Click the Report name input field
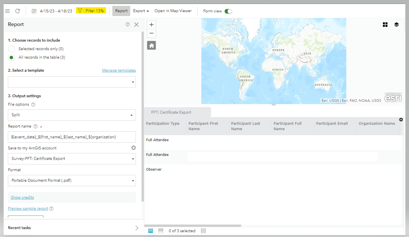The image size is (409, 237). (x=72, y=137)
